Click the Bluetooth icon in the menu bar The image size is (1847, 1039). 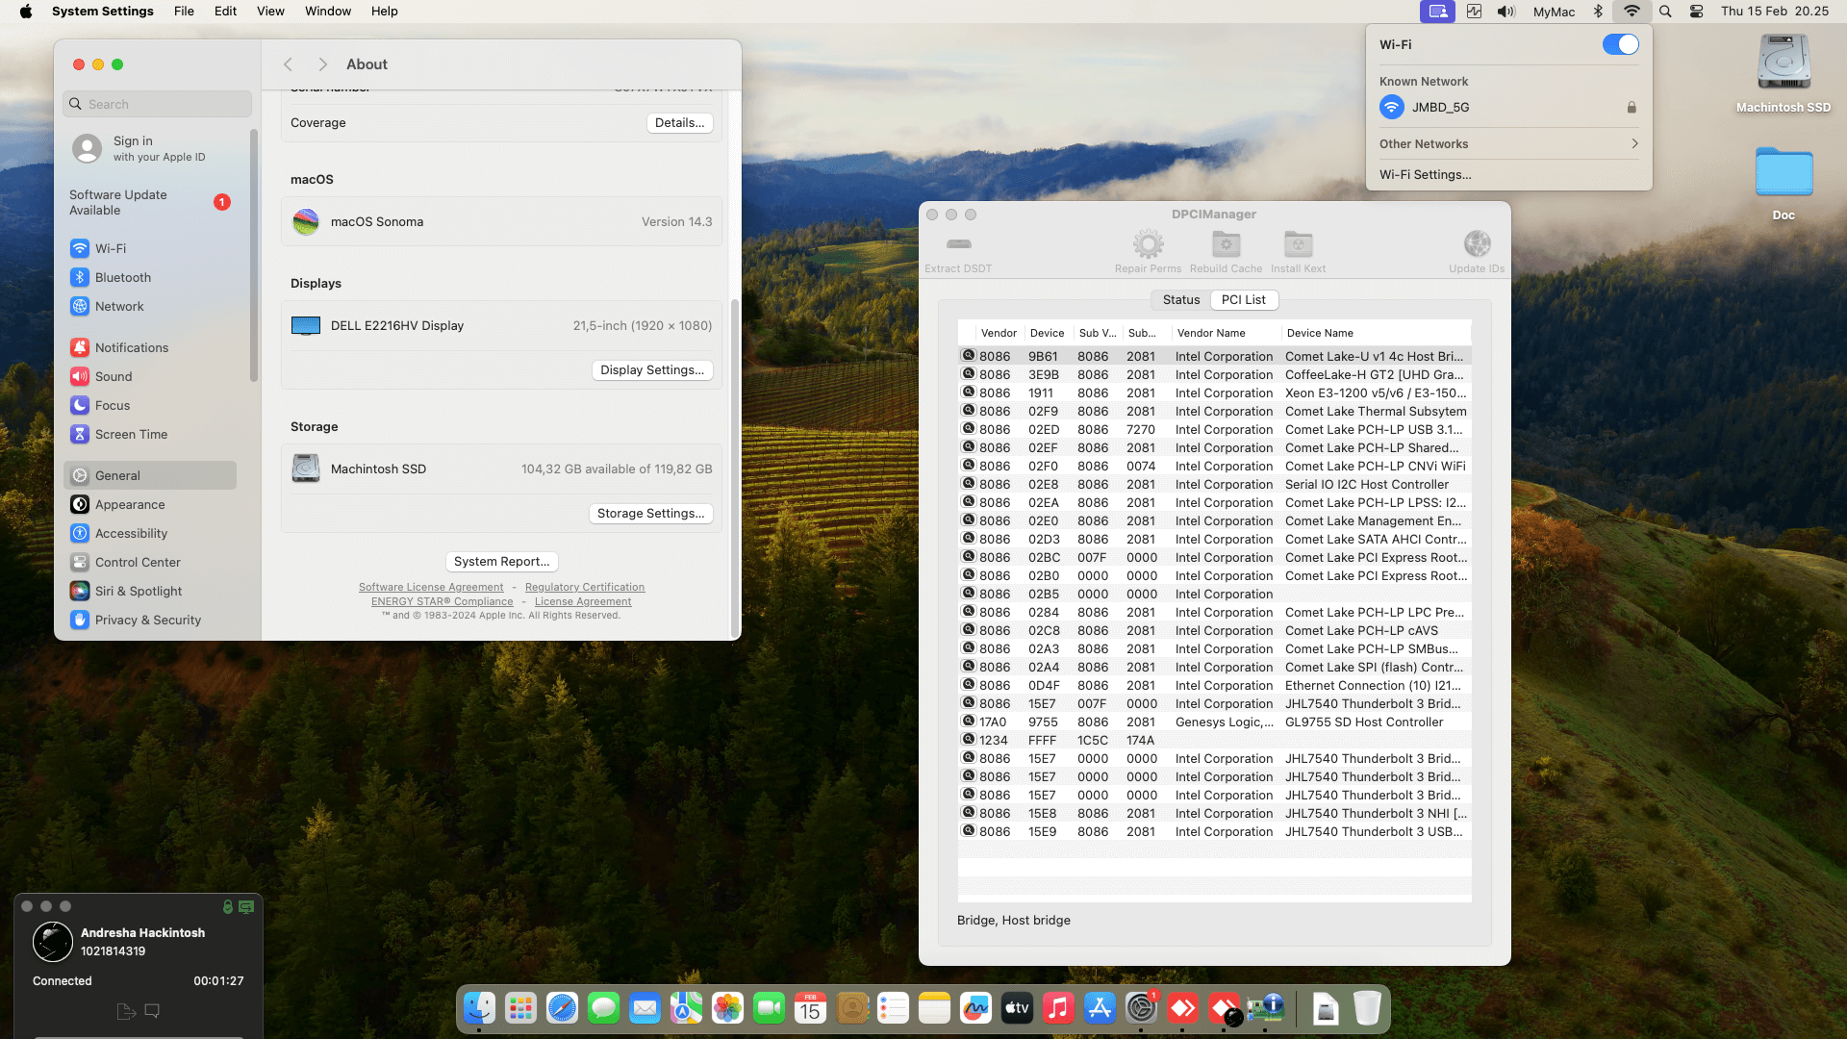pyautogui.click(x=1598, y=12)
